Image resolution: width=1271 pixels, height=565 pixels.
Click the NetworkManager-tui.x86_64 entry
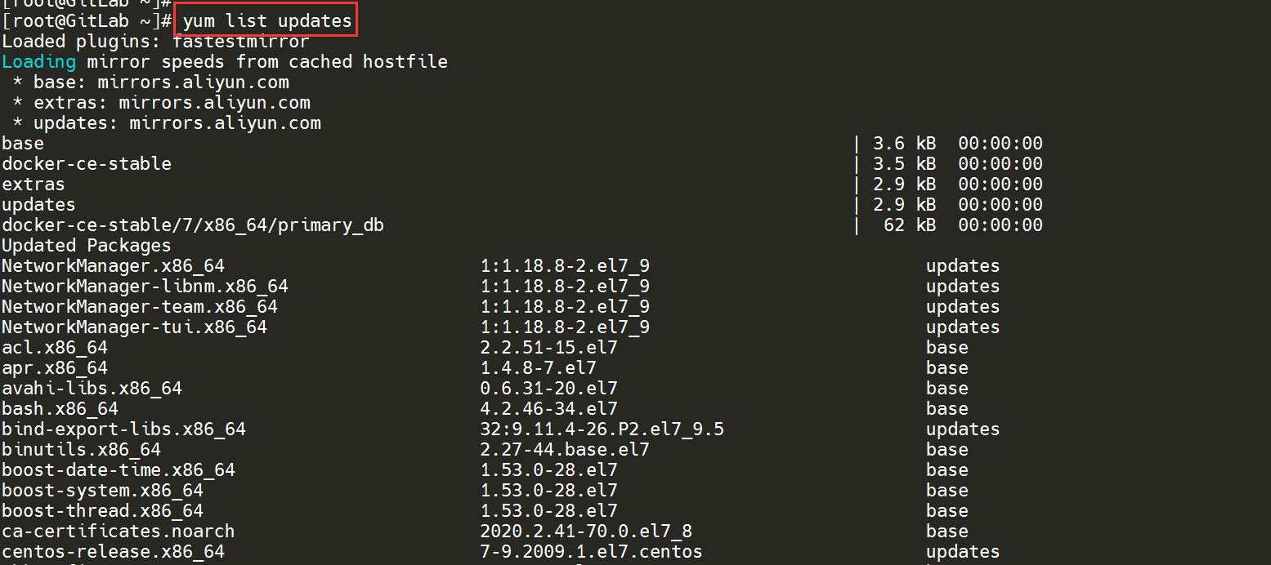[x=134, y=327]
